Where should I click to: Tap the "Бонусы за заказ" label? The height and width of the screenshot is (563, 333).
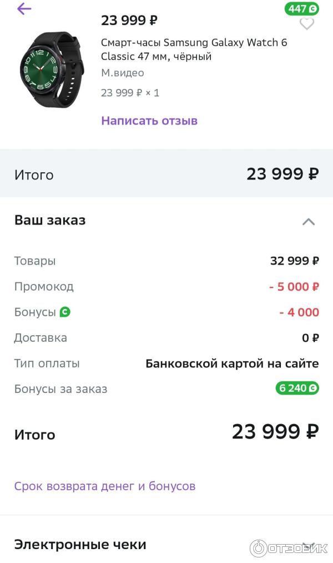[60, 389]
